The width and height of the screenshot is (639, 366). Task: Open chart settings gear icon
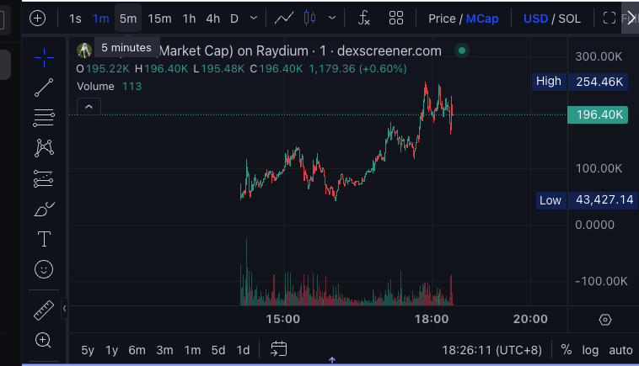(605, 320)
